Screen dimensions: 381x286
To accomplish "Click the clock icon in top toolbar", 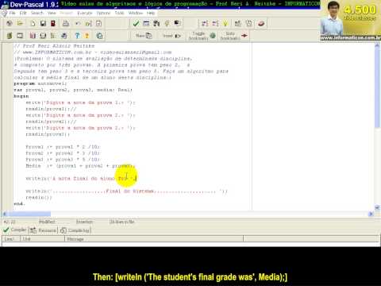I will point(249,24).
